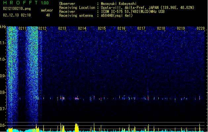Click the 'meteor' label

[47, 10]
